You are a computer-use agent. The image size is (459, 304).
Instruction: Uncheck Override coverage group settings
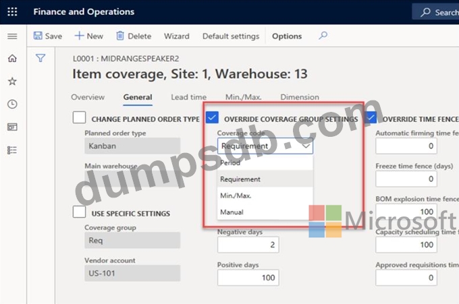212,119
